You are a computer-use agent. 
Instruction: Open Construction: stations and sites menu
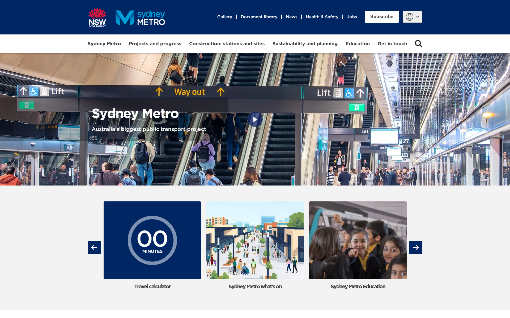tap(227, 44)
